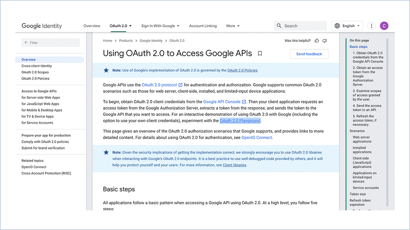This screenshot has width=410, height=230.
Task: Open the vertical three-dot overflow menu
Action: coord(371,25)
